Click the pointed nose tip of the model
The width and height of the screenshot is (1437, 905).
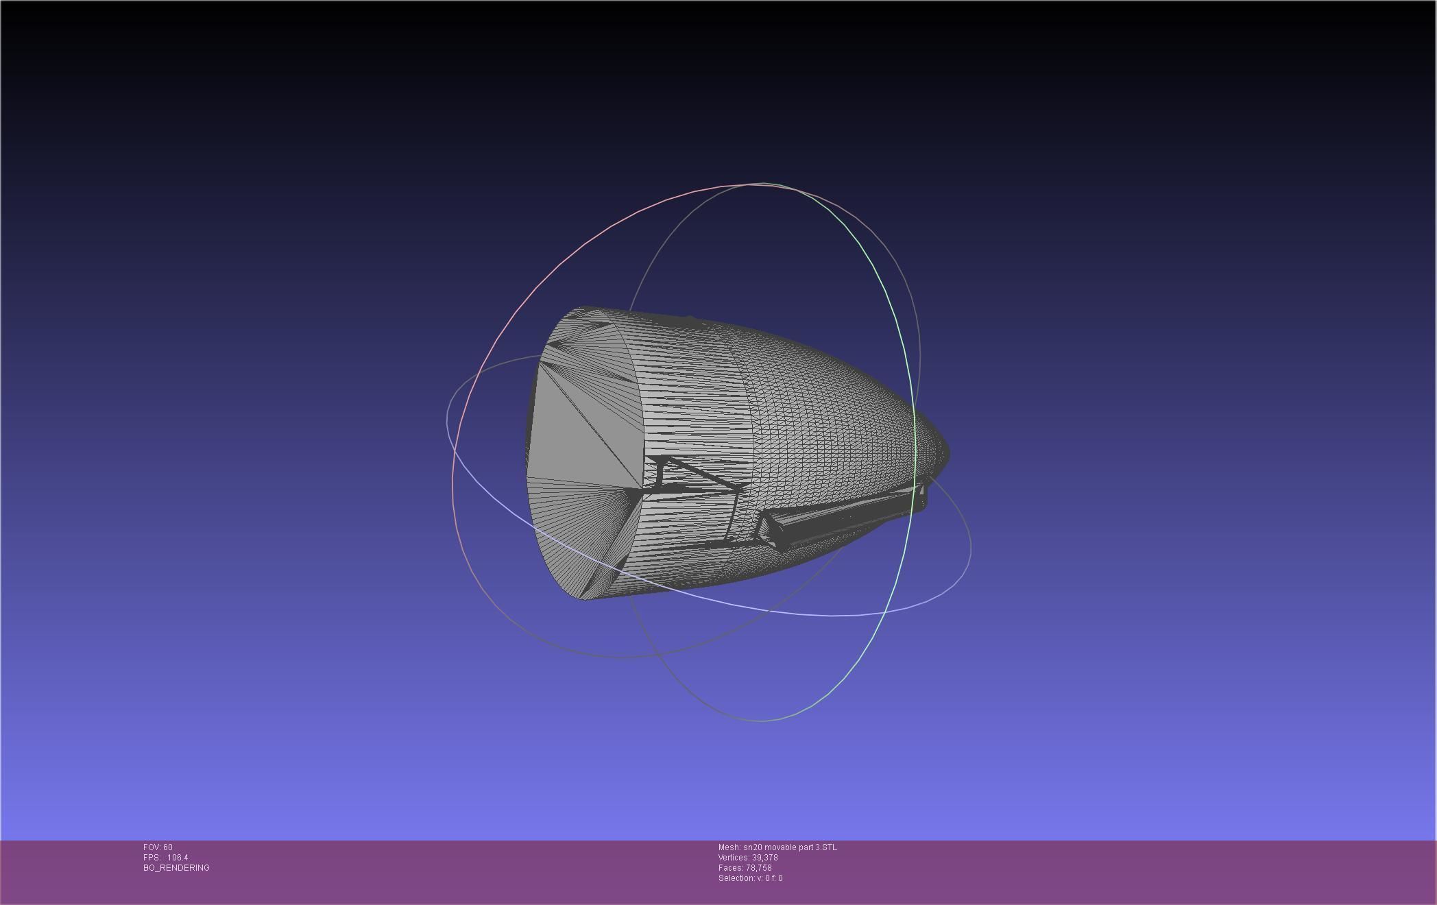[947, 452]
